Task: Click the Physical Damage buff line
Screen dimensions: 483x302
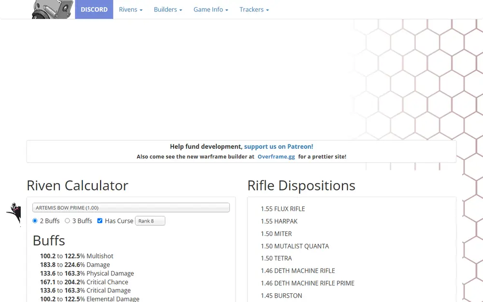Action: click(x=87, y=273)
